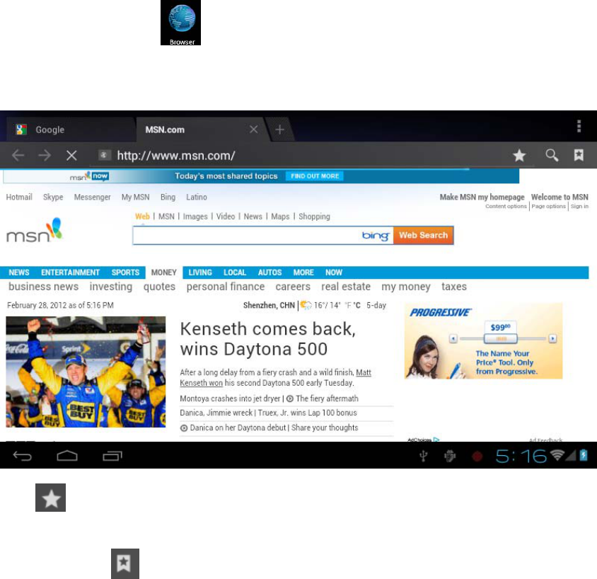This screenshot has height=579, width=597.
Task: Click the Web Search button
Action: click(x=424, y=236)
